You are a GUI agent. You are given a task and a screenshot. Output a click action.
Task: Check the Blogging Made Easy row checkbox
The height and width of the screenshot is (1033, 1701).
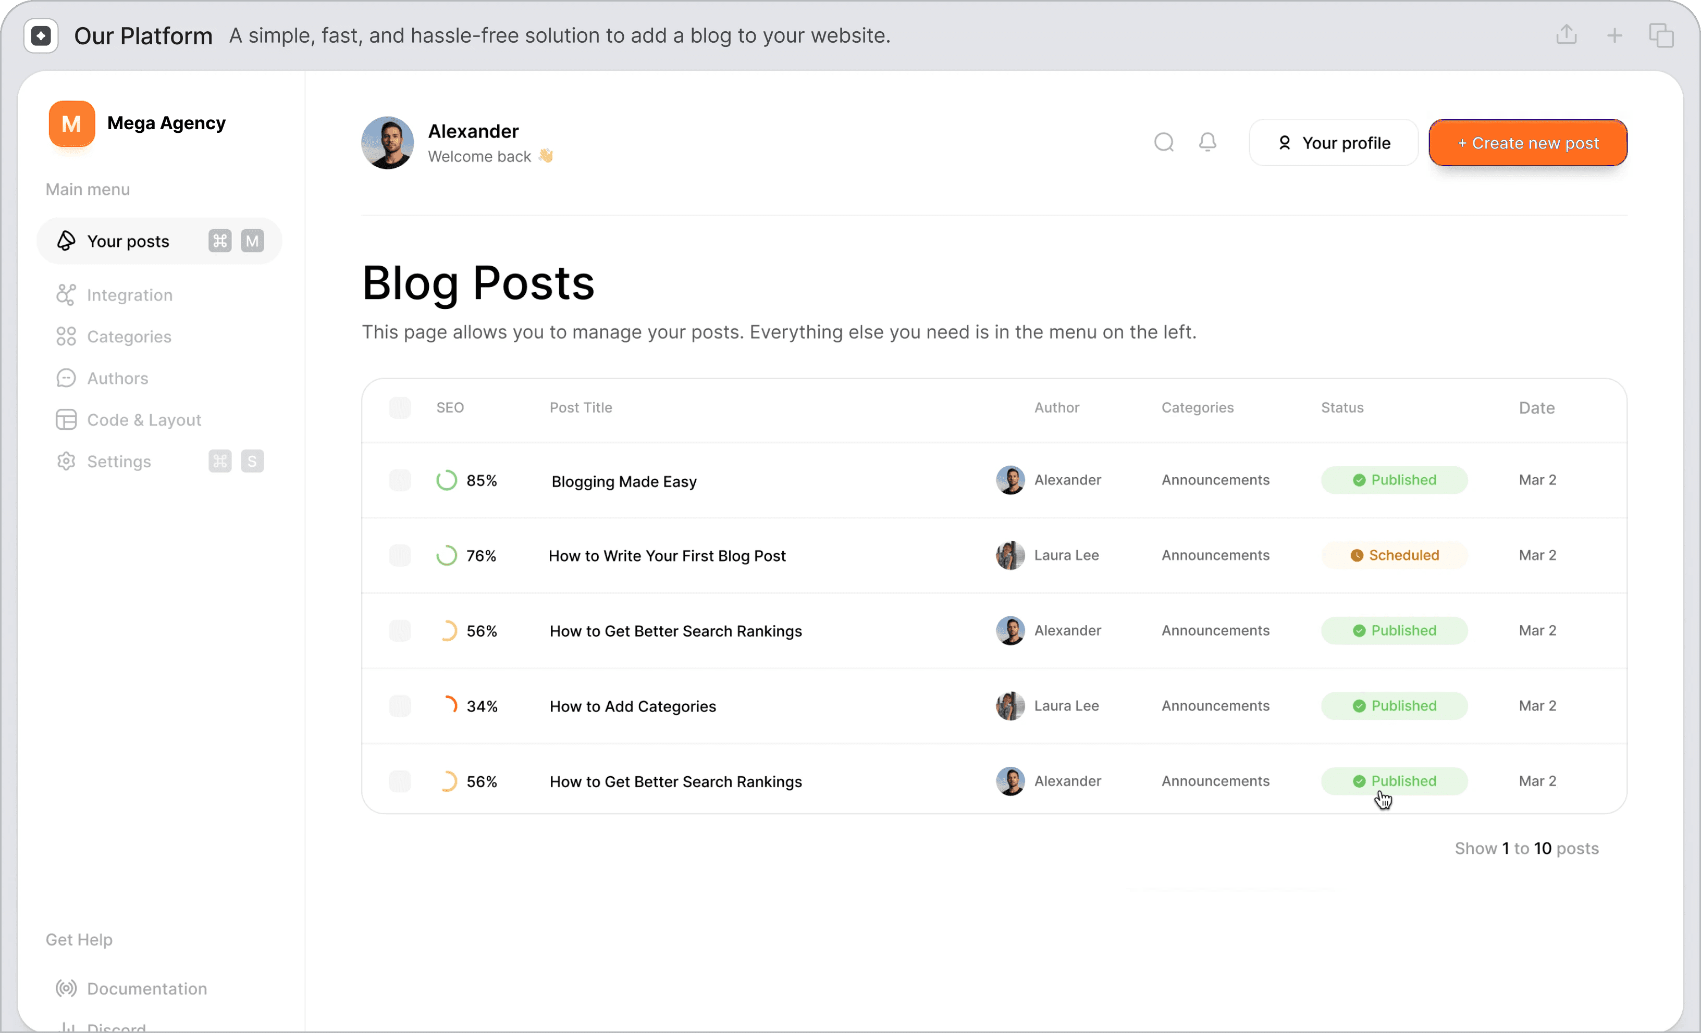(400, 480)
